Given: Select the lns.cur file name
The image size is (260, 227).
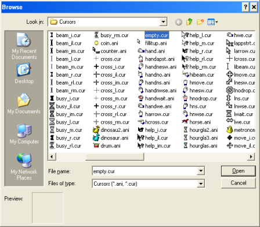Looking at the screenshot, I should coord(241,99).
